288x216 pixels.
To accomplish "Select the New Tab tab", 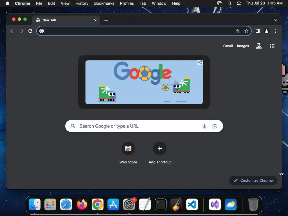I will coord(66,20).
